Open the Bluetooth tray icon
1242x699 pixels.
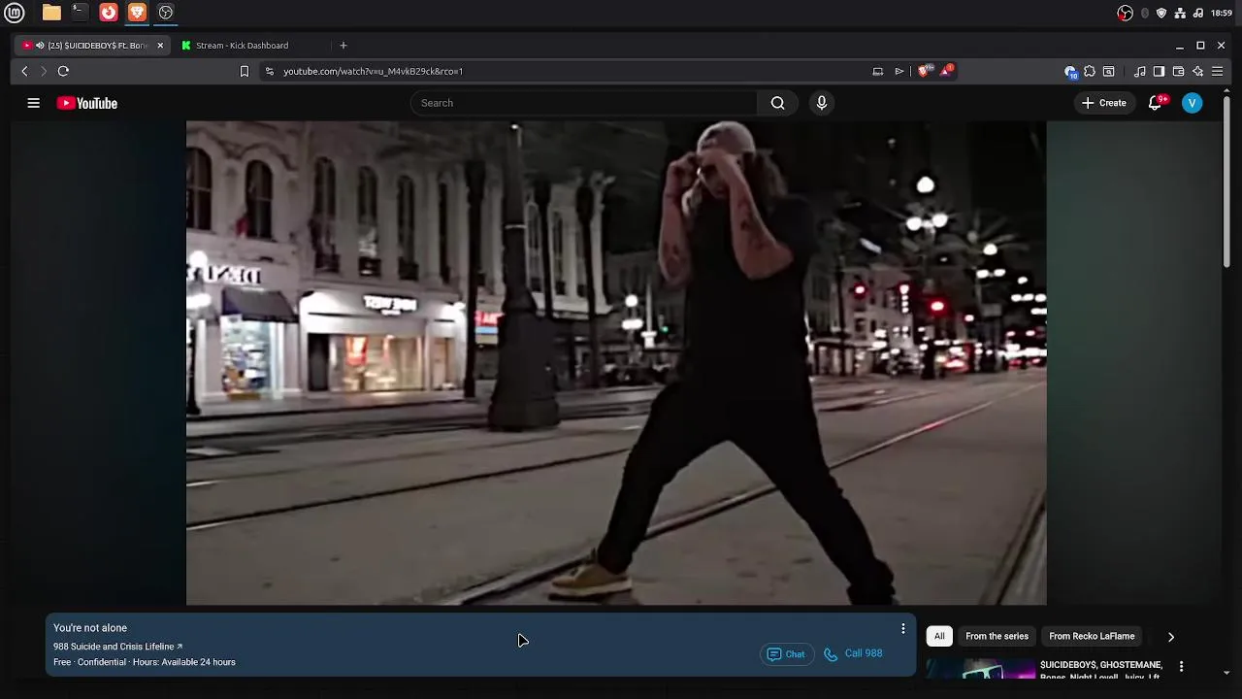click(x=1145, y=13)
